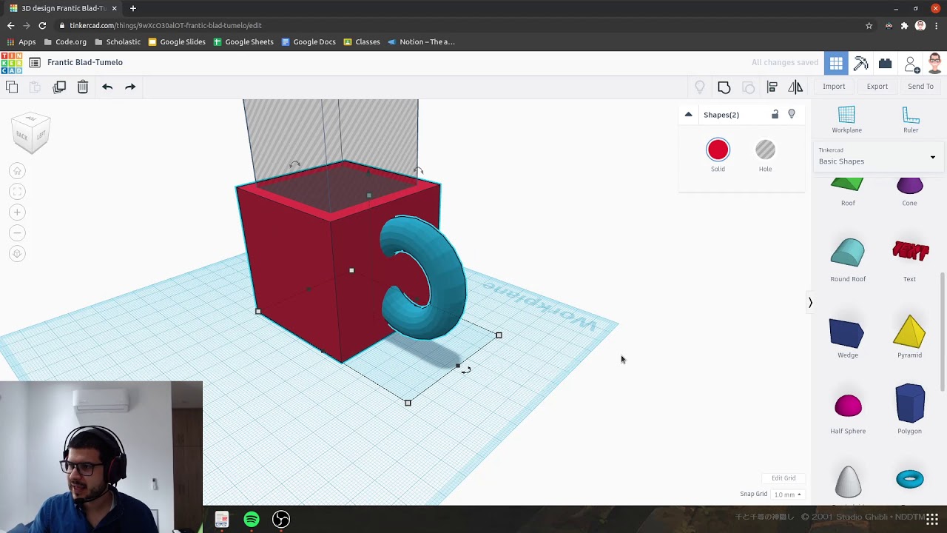Viewport: 947px width, 533px height.
Task: Redo the action with the forward arrow
Action: [130, 87]
